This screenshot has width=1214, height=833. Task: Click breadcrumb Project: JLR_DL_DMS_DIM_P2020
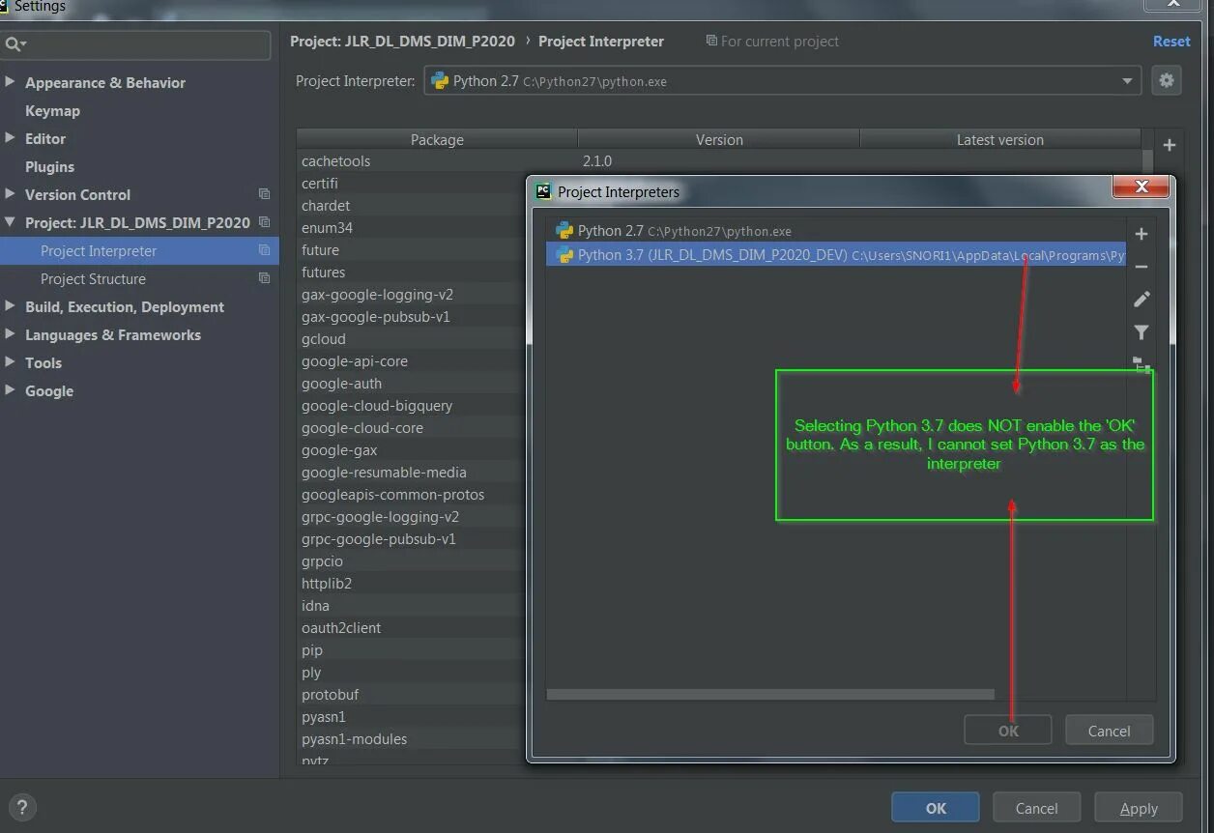click(x=402, y=41)
